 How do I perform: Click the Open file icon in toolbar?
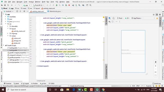click(2, 5)
